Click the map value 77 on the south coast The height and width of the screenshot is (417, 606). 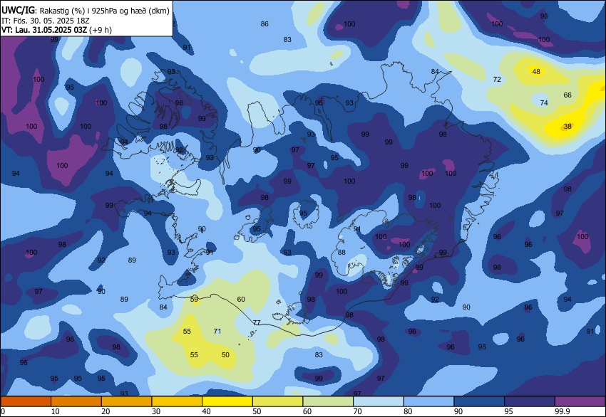[x=257, y=322]
